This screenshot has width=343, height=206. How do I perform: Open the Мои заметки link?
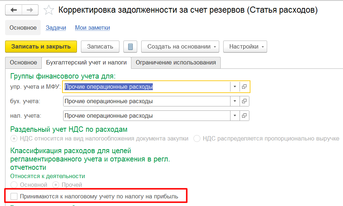pyautogui.click(x=92, y=28)
